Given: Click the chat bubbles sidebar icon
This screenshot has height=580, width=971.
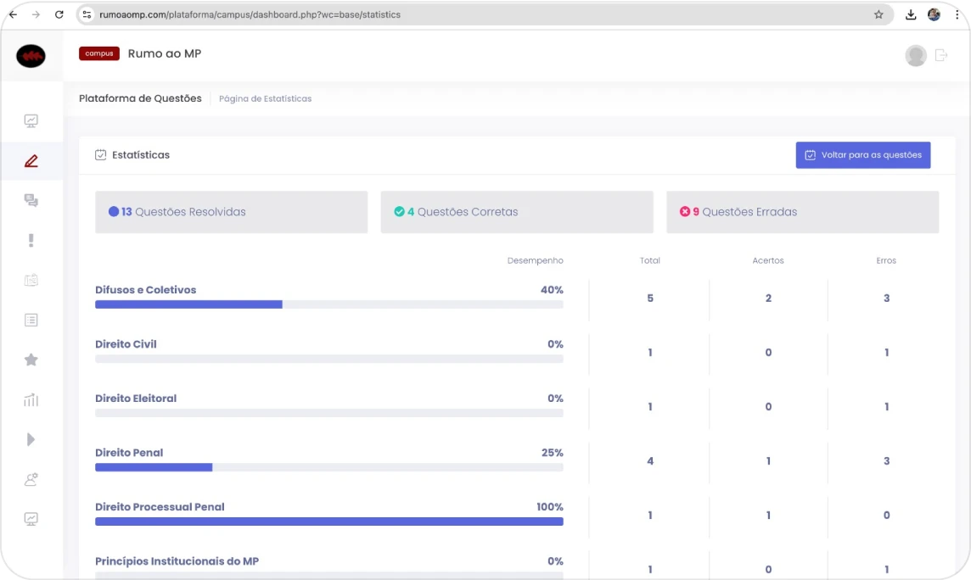Looking at the screenshot, I should coord(31,201).
